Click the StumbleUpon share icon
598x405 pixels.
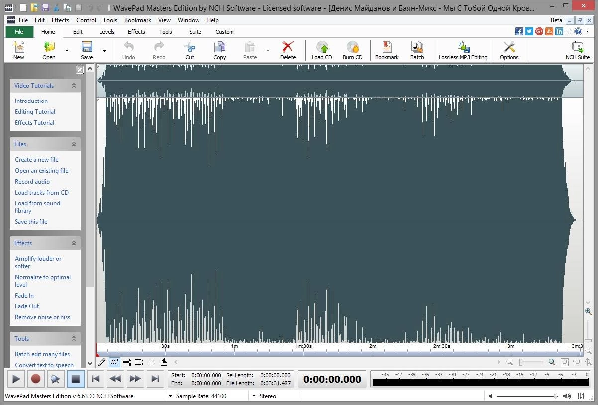tap(549, 31)
